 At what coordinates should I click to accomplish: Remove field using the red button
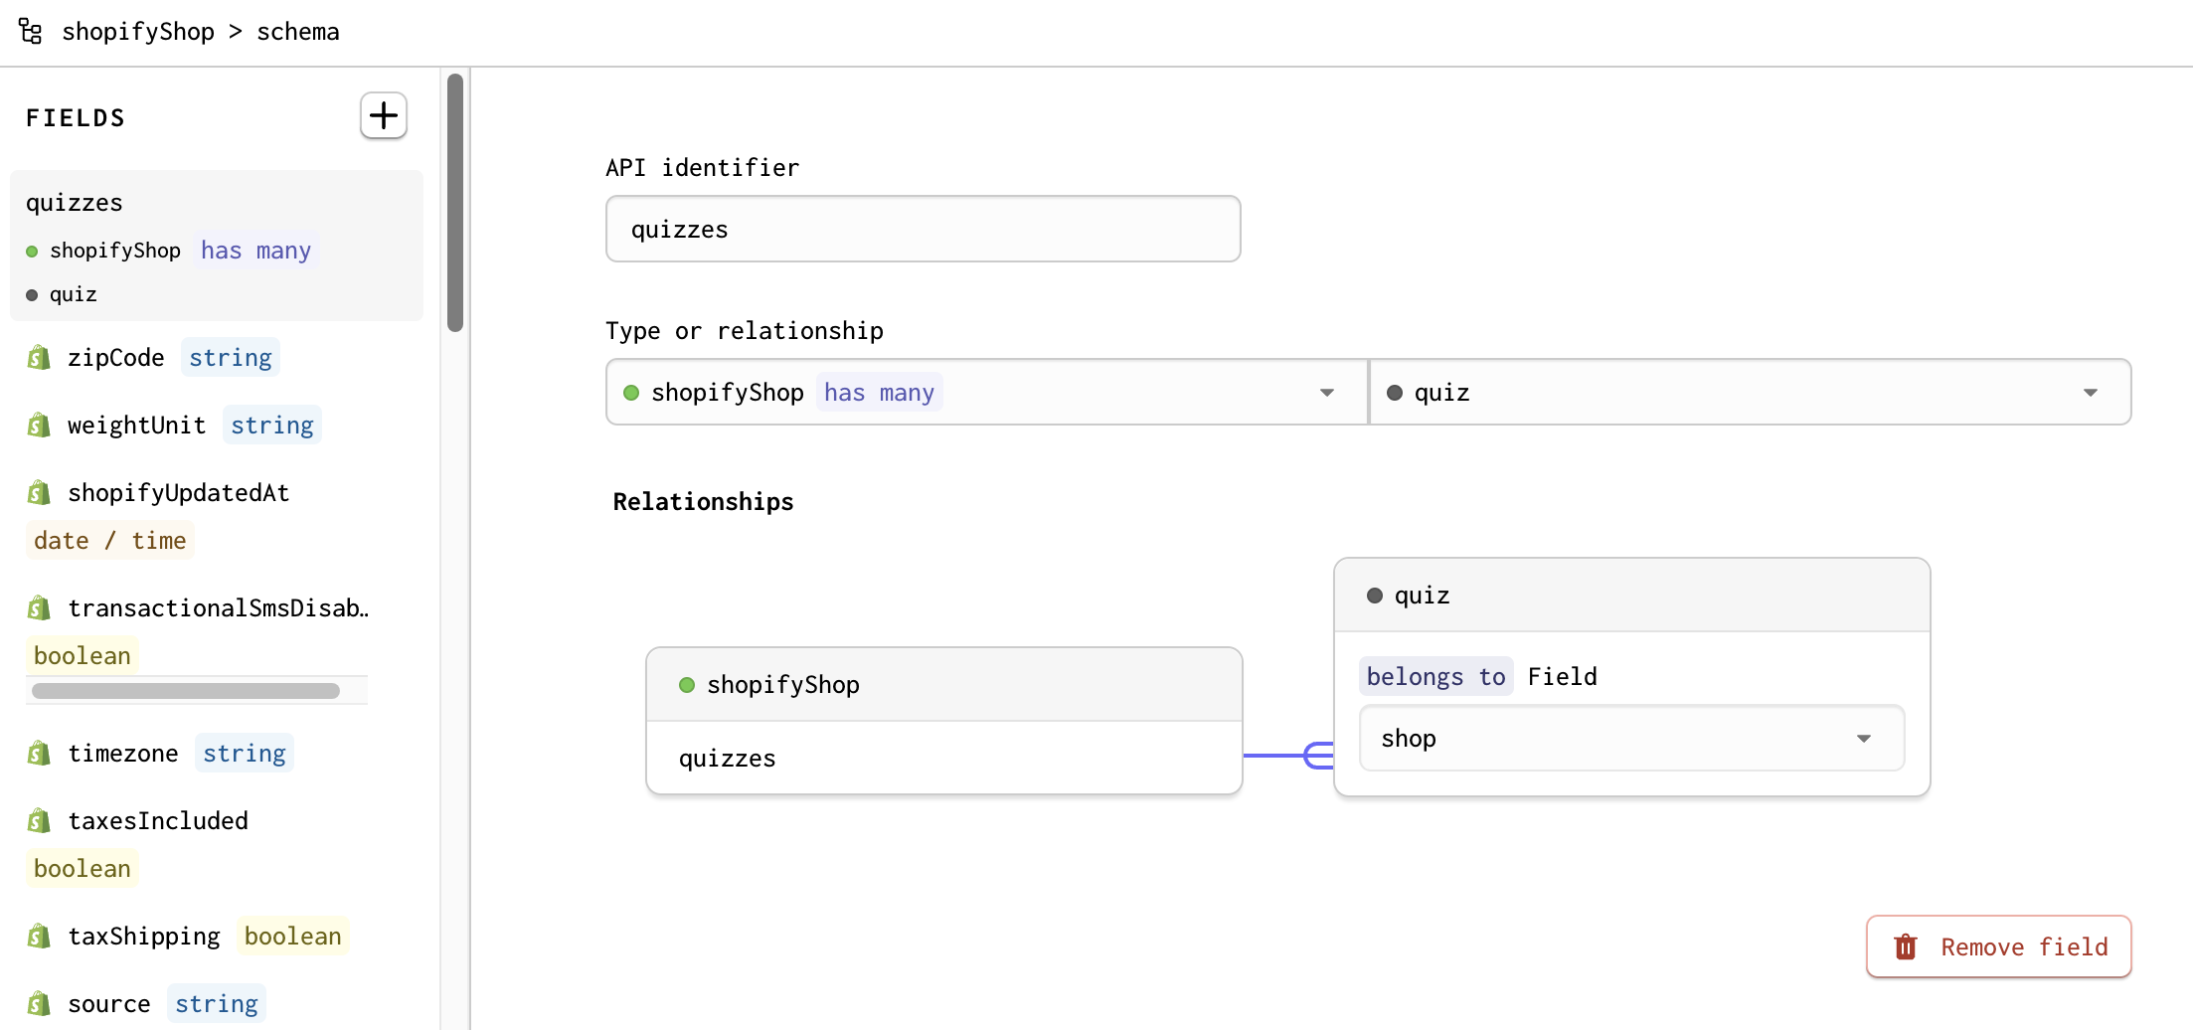[1999, 946]
